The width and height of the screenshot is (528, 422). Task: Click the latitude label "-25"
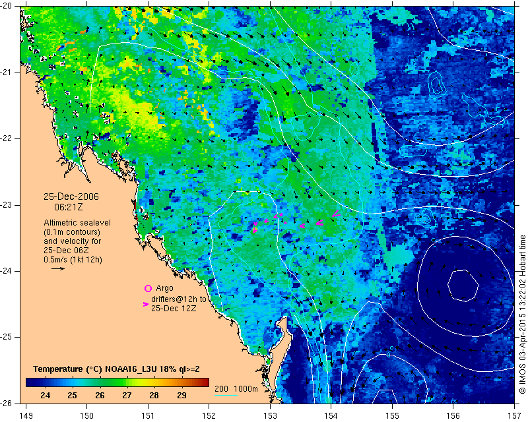(7, 337)
